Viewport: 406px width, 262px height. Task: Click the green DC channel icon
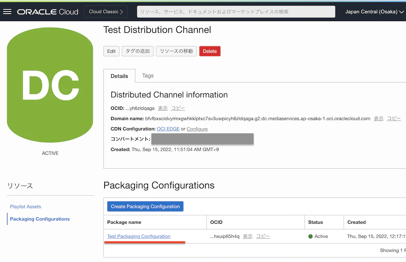click(x=50, y=85)
